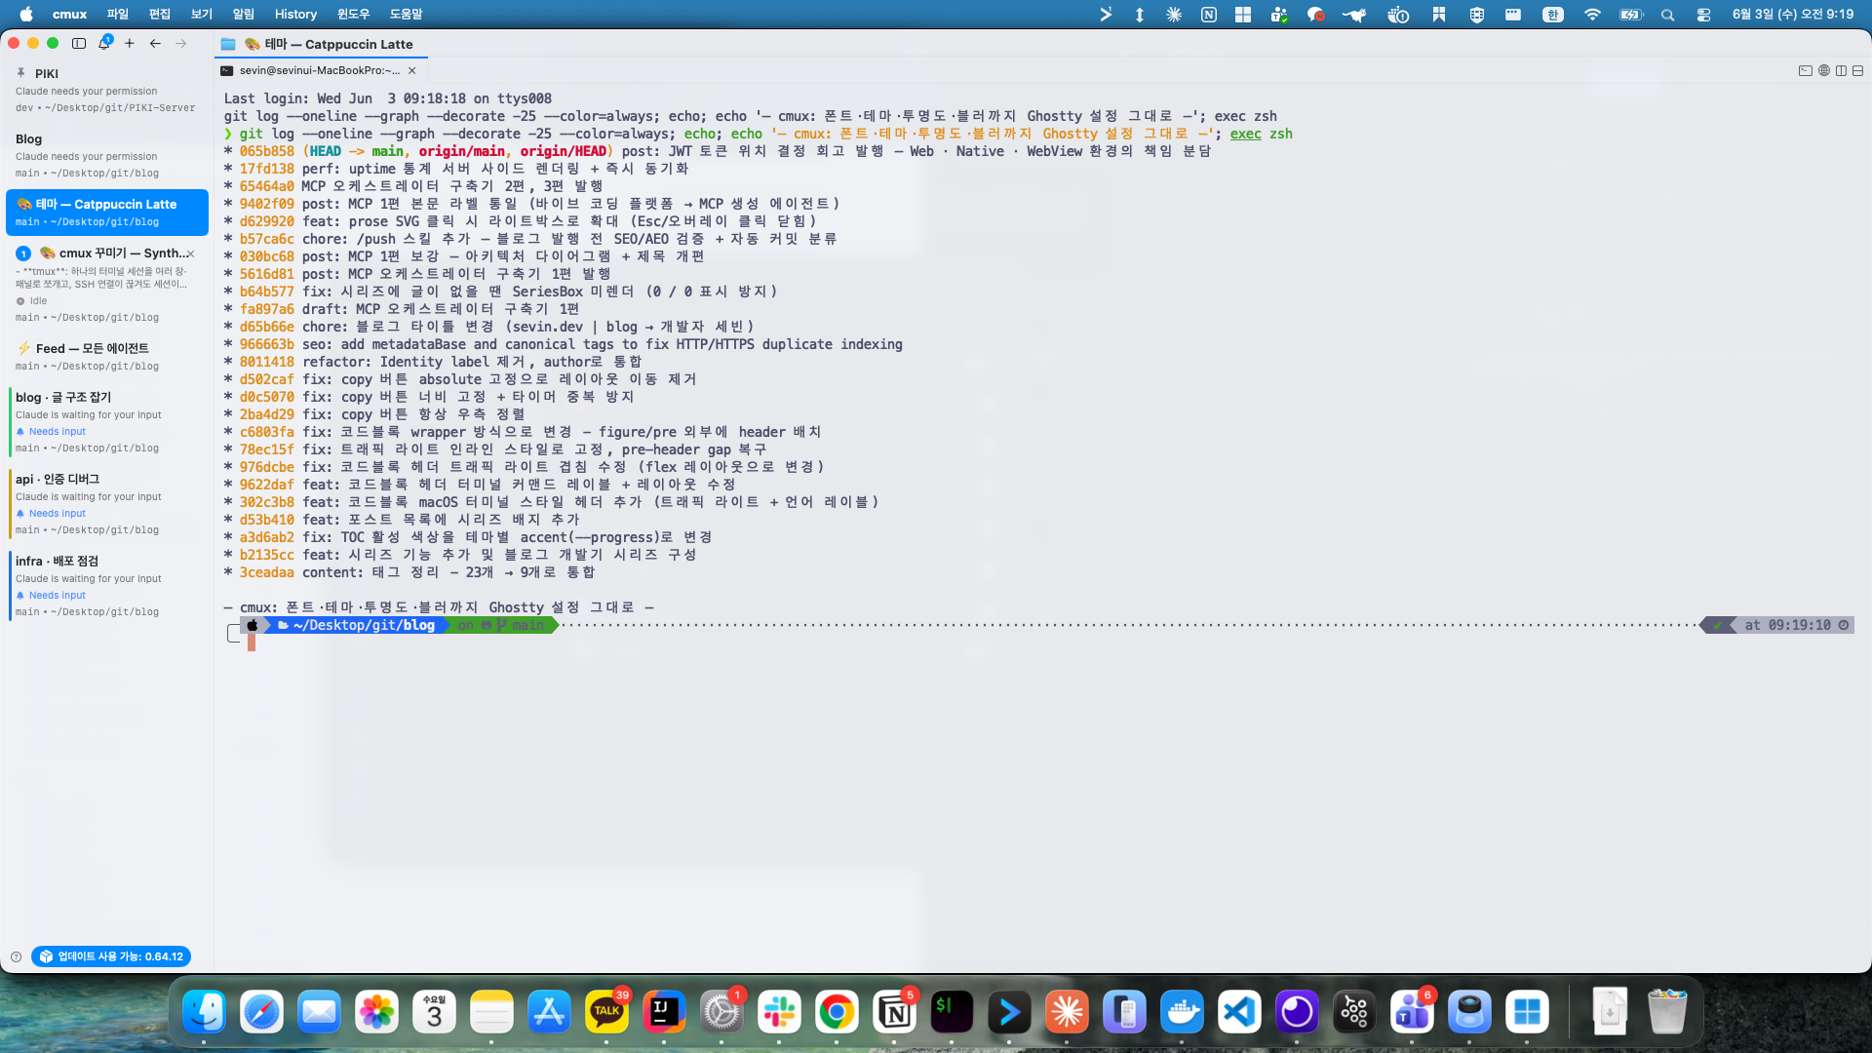Screen dimensions: 1872x1053
Task: Select the api · 인증 디버그 workspace
Action: (x=107, y=504)
